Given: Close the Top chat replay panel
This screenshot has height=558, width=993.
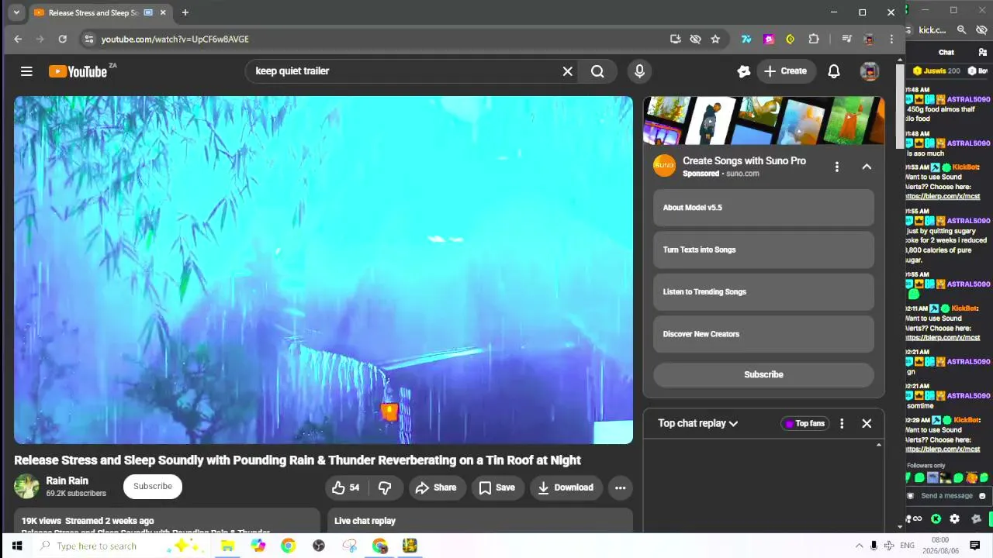Looking at the screenshot, I should point(867,423).
